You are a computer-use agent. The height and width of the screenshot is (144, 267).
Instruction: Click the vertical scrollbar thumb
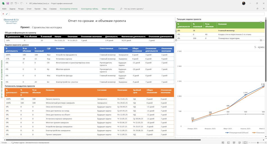pos(266,50)
